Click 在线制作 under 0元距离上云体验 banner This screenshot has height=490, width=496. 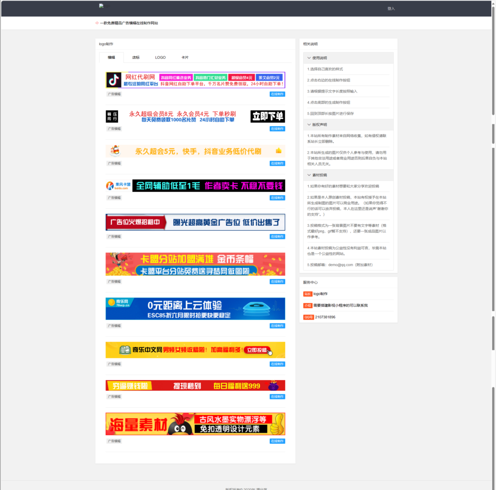coord(278,326)
